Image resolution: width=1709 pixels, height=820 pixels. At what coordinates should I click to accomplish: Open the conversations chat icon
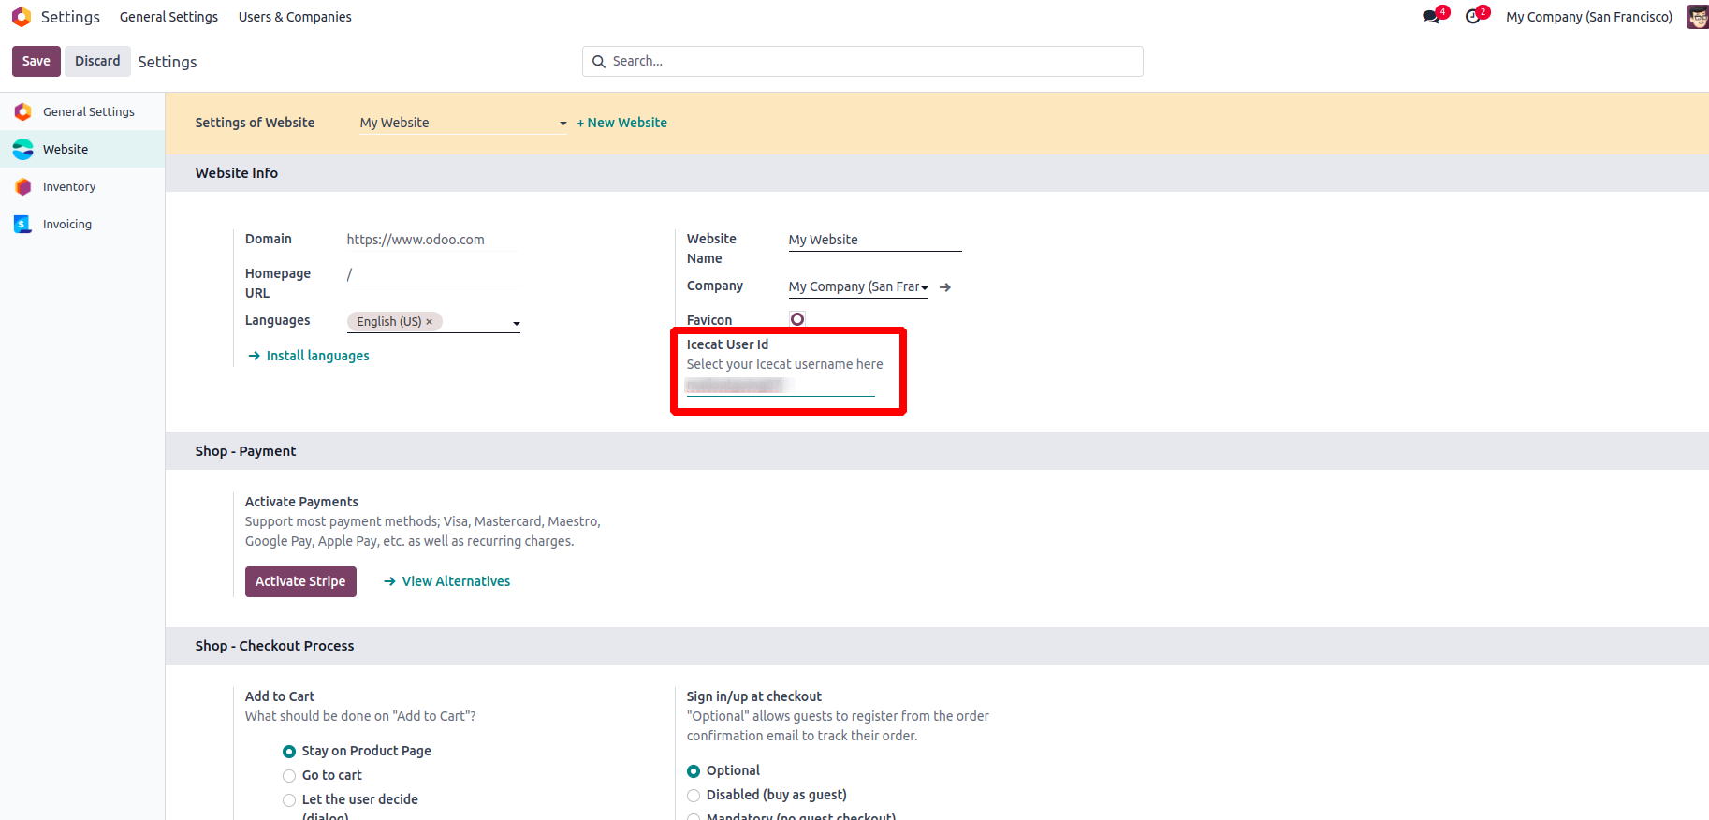1431,17
